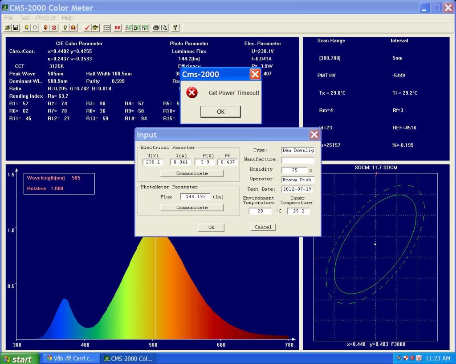Click the U(V) field showing 230.1

tap(153, 162)
